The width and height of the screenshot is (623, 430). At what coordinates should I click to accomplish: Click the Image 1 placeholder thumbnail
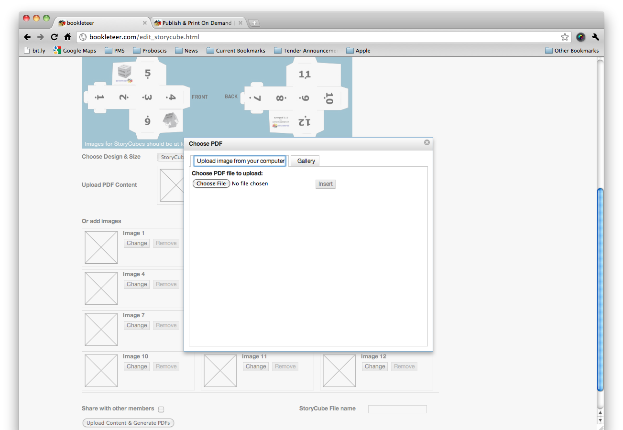point(101,247)
